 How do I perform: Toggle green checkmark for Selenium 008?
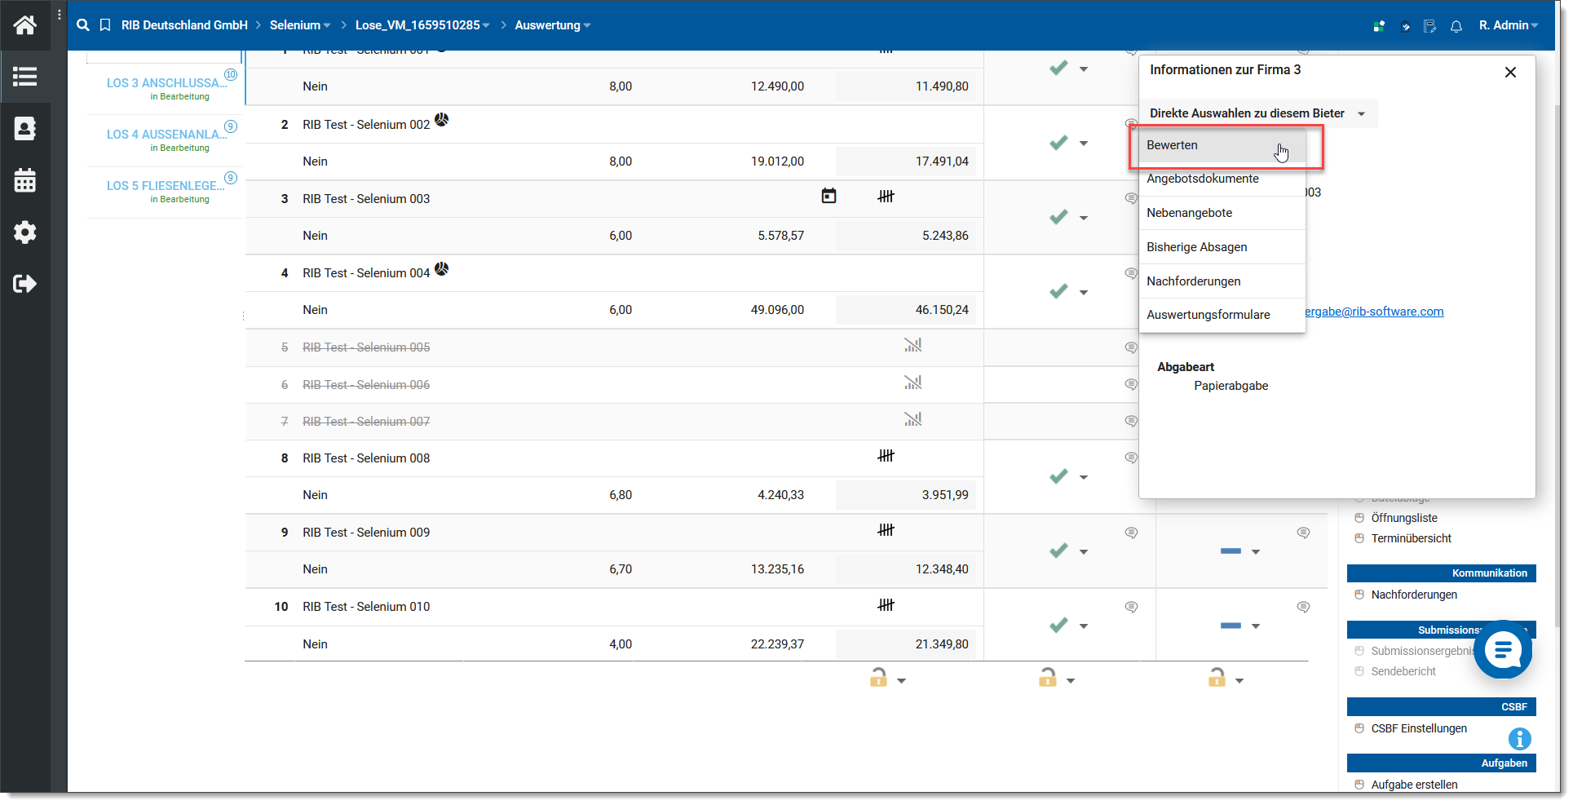1058,476
